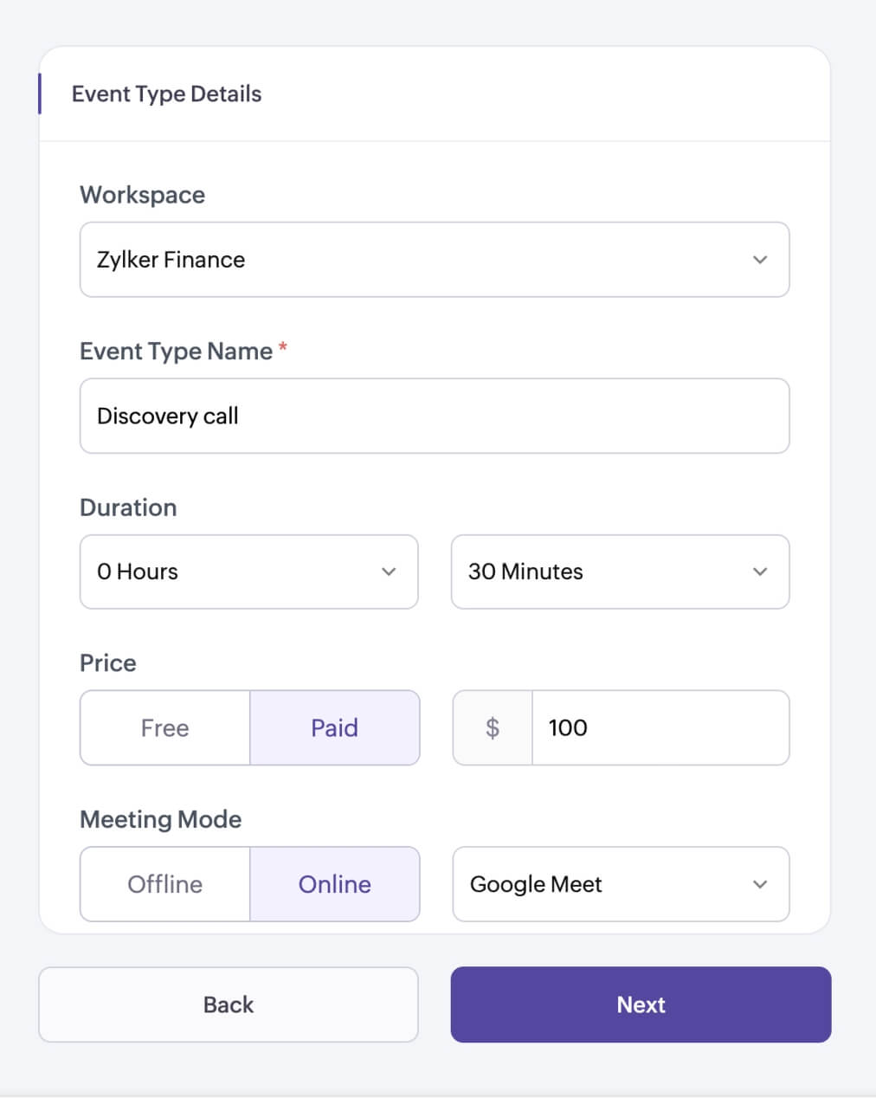Image resolution: width=876 pixels, height=1098 pixels.
Task: Open the 30 Minutes duration dropdown
Action: point(606,572)
